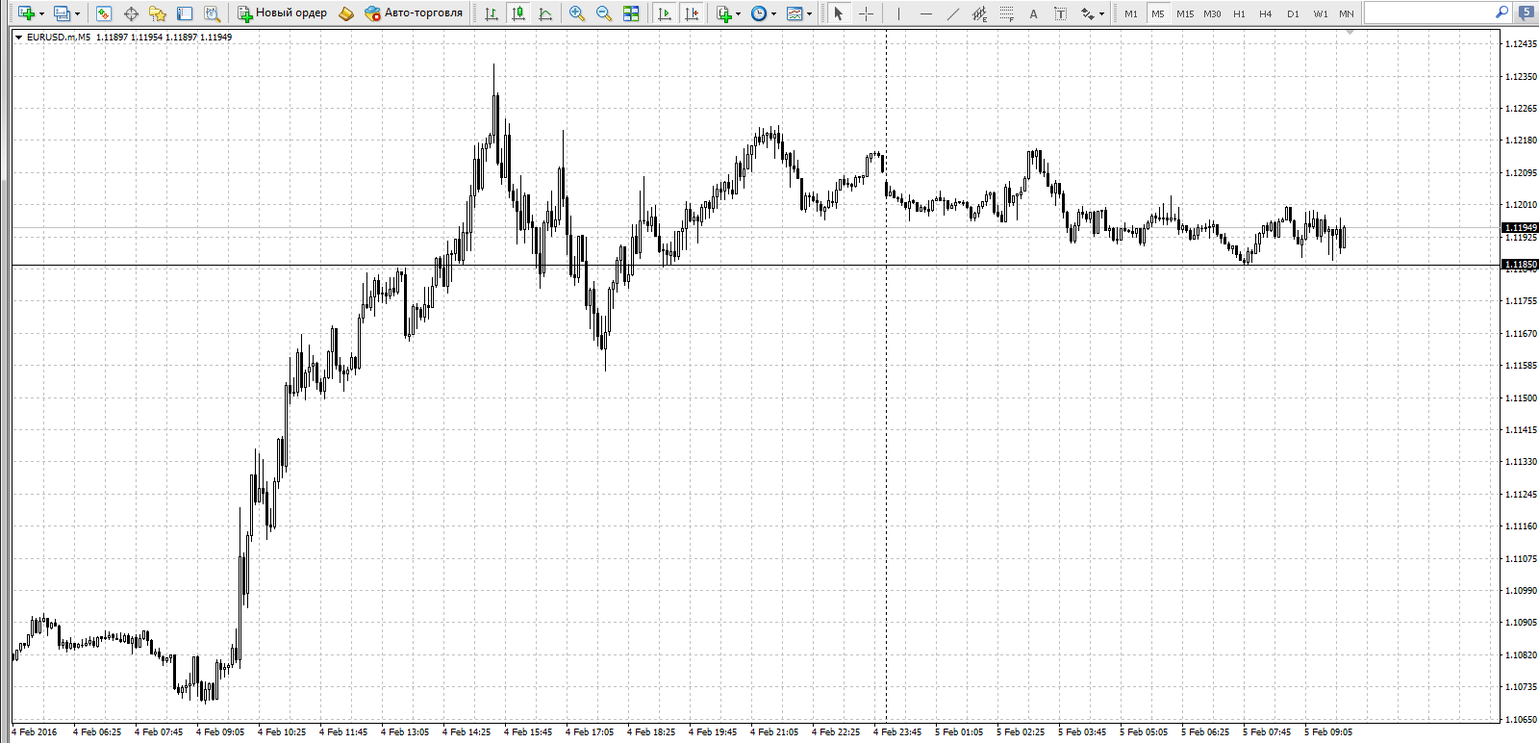Select the M5 timeframe
This screenshot has height=743, width=1539.
coord(1158,13)
